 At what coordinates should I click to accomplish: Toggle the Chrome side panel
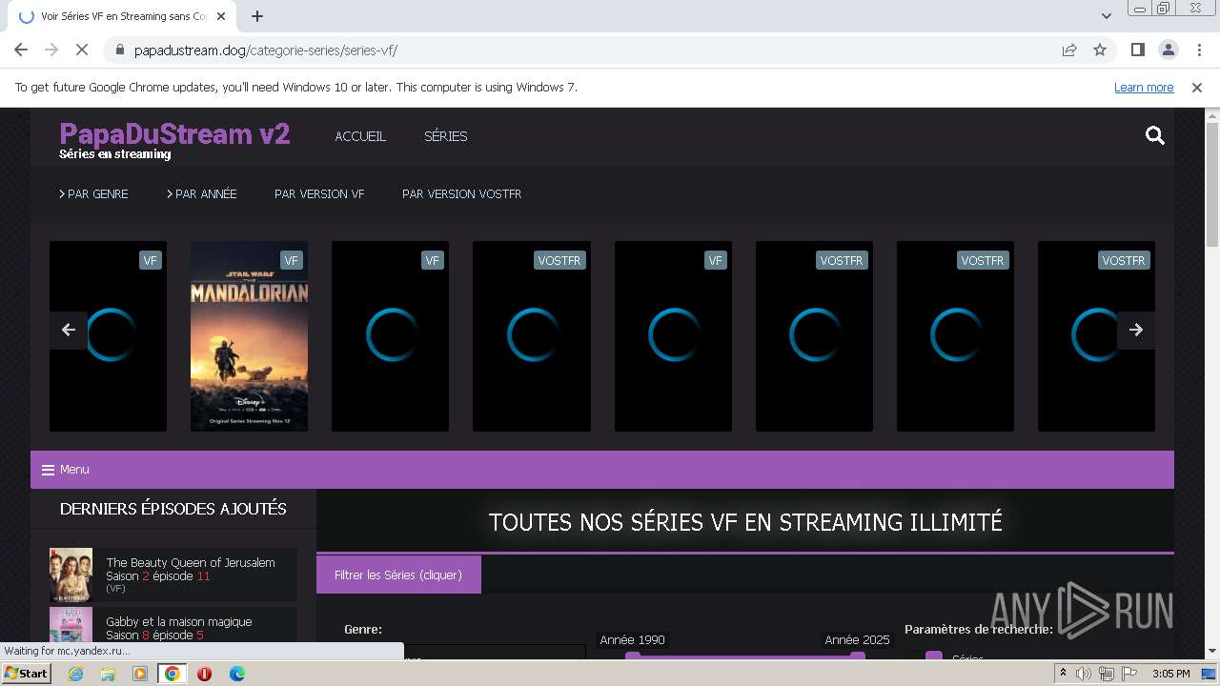tap(1137, 50)
